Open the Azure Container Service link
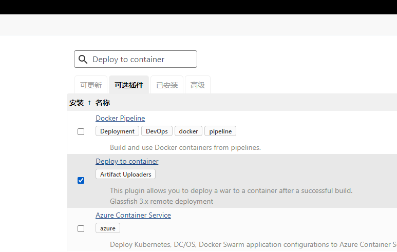 [x=133, y=216]
